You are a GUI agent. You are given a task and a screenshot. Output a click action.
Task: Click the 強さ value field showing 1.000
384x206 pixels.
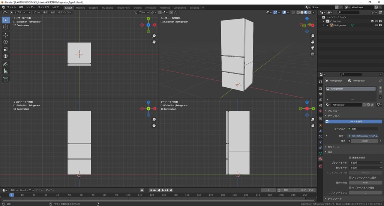[x=364, y=141]
